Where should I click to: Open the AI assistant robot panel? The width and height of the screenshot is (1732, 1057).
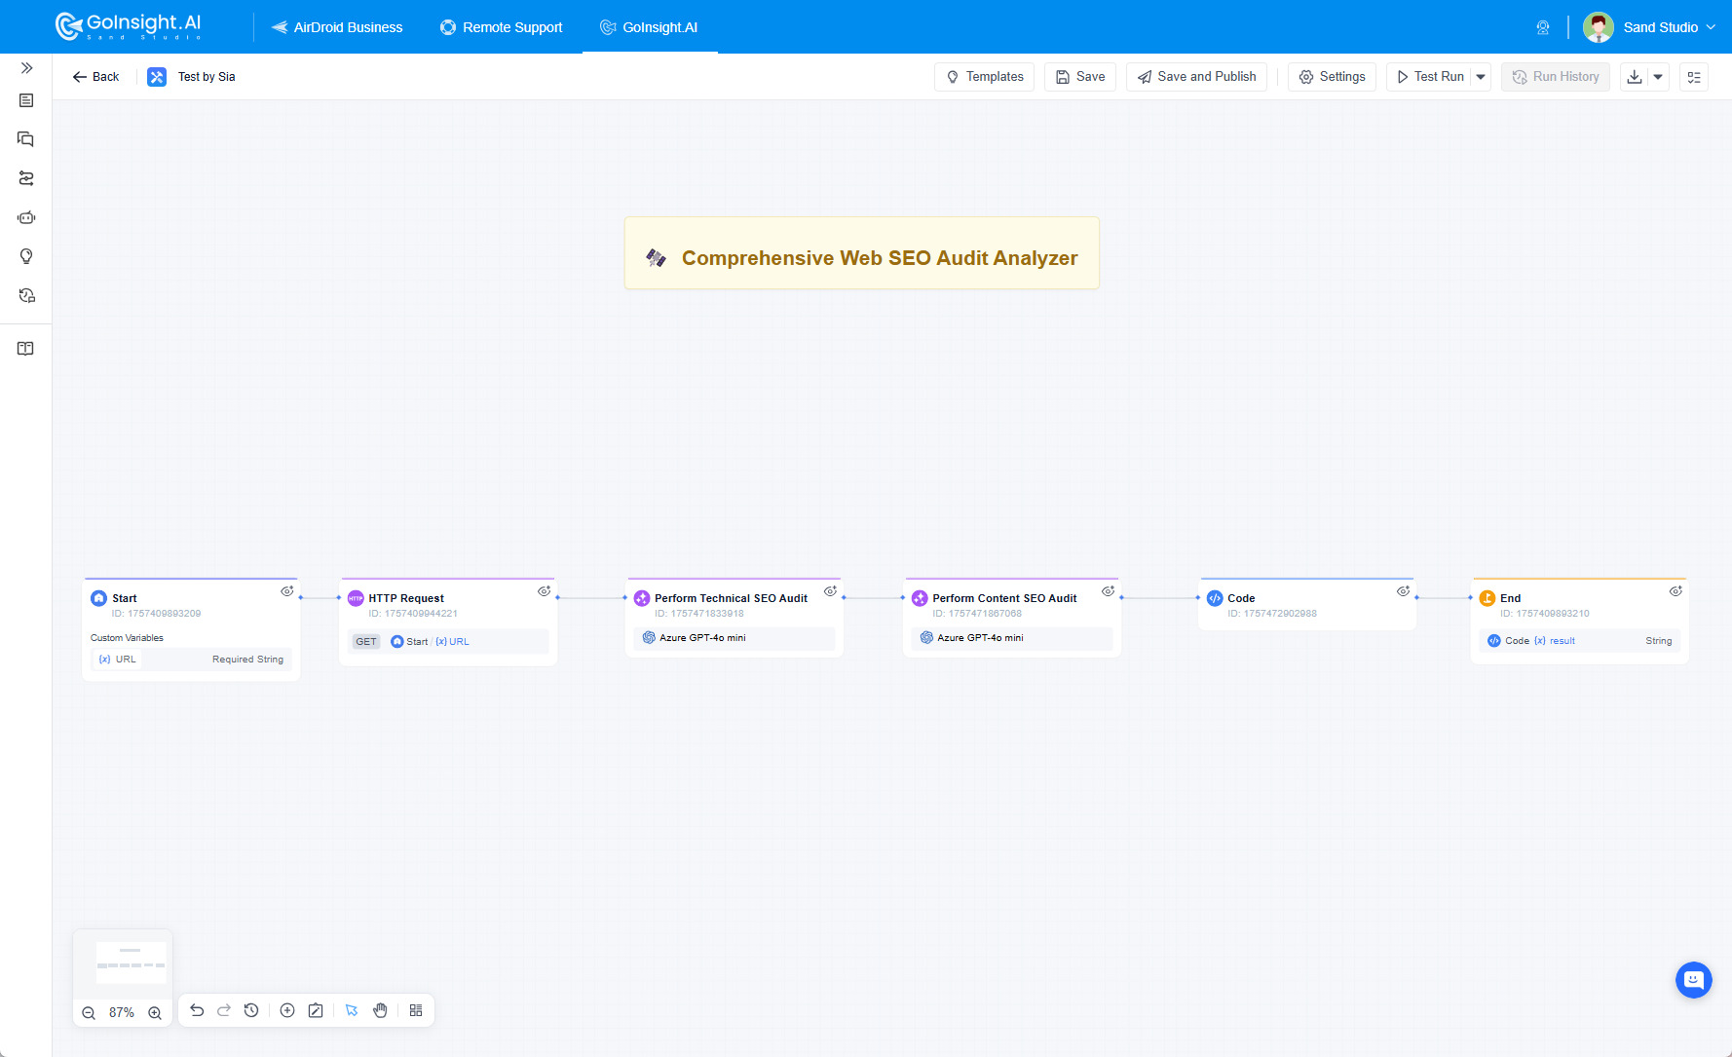click(x=26, y=217)
